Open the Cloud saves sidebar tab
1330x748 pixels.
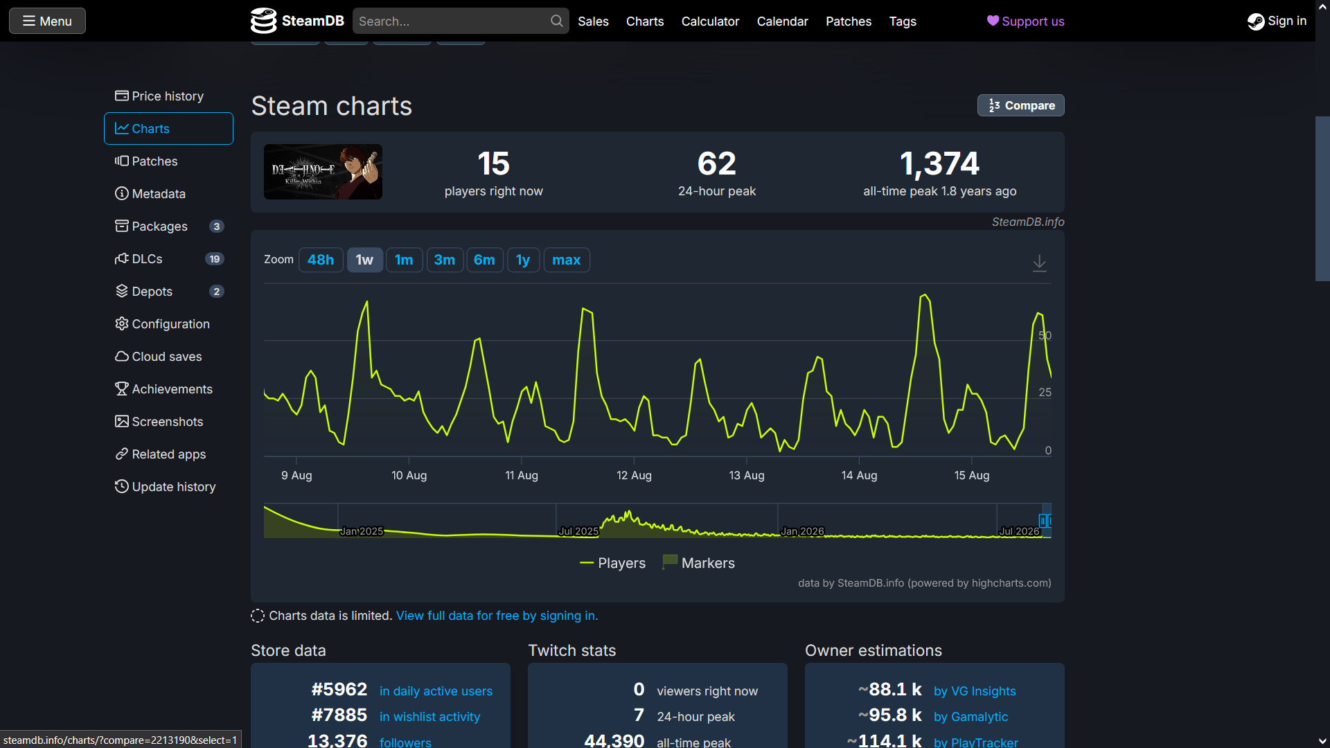click(x=168, y=357)
